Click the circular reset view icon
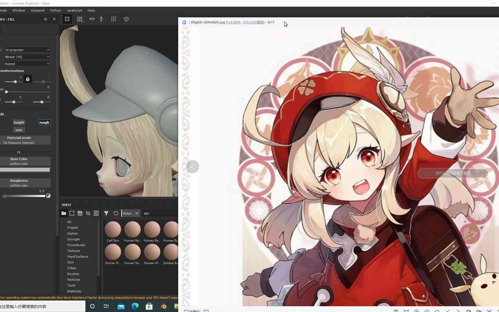The width and height of the screenshot is (499, 312). 126,19
